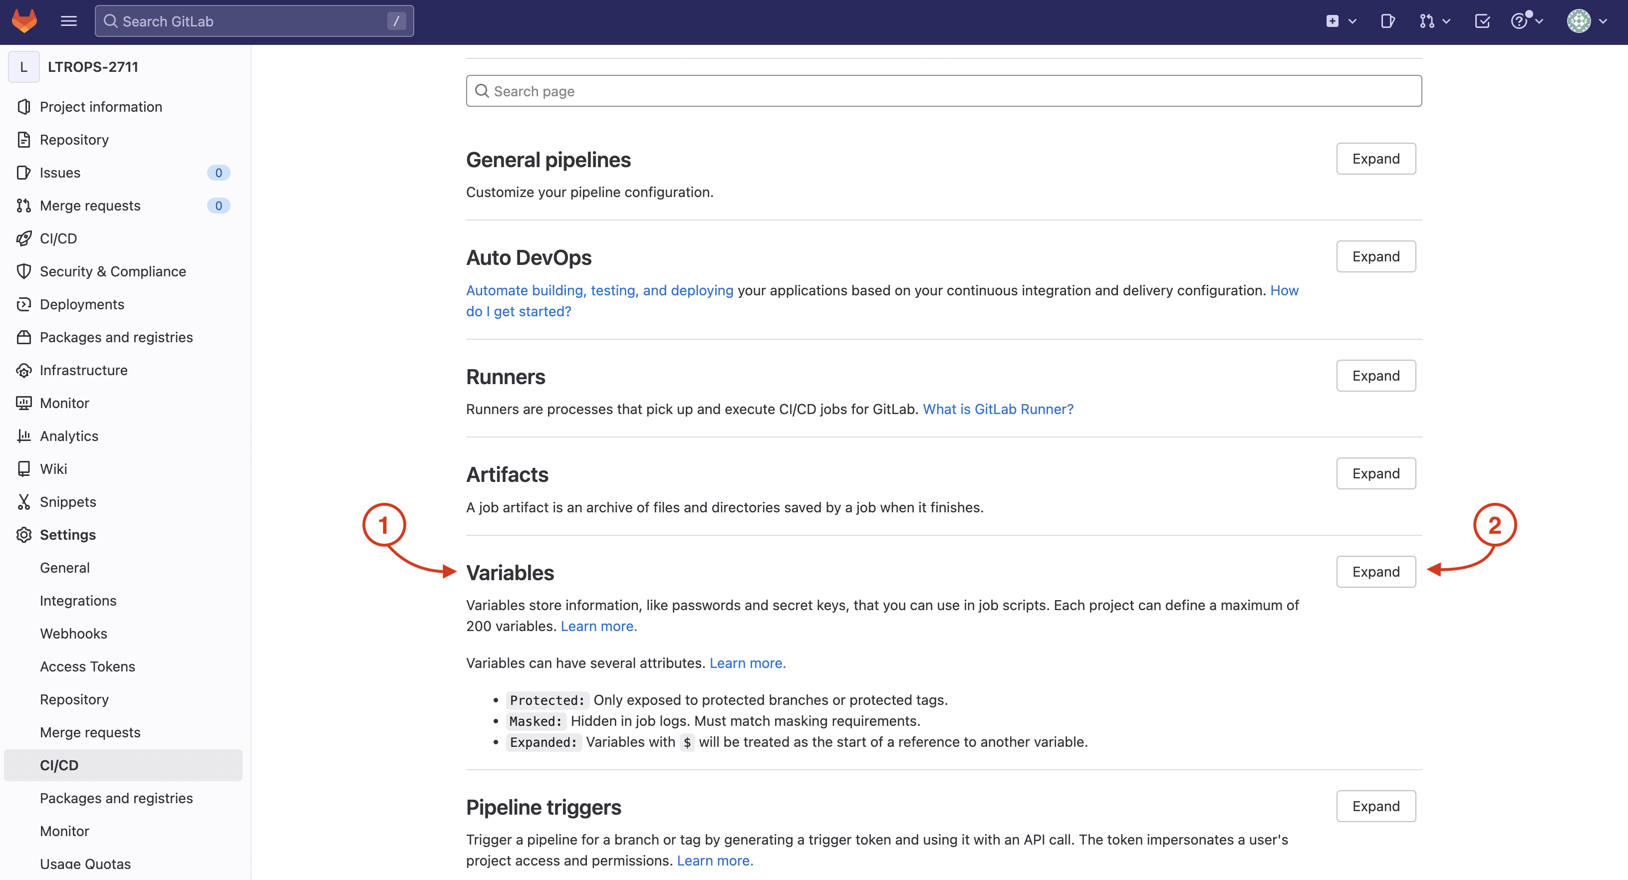The width and height of the screenshot is (1628, 880).
Task: Open the Merge requests top bar dropdown
Action: pos(1434,21)
